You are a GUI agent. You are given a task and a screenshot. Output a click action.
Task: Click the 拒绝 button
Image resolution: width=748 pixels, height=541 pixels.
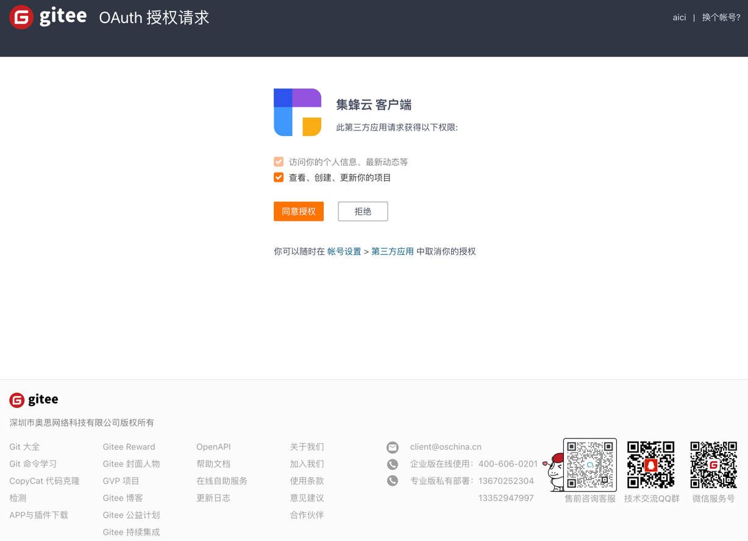(x=363, y=211)
